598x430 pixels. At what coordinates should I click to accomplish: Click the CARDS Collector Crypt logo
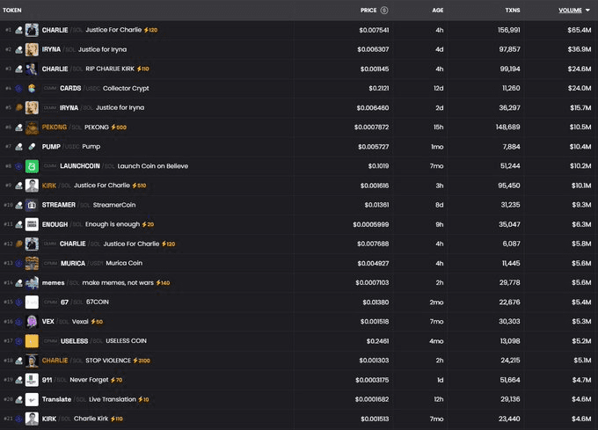click(x=32, y=88)
